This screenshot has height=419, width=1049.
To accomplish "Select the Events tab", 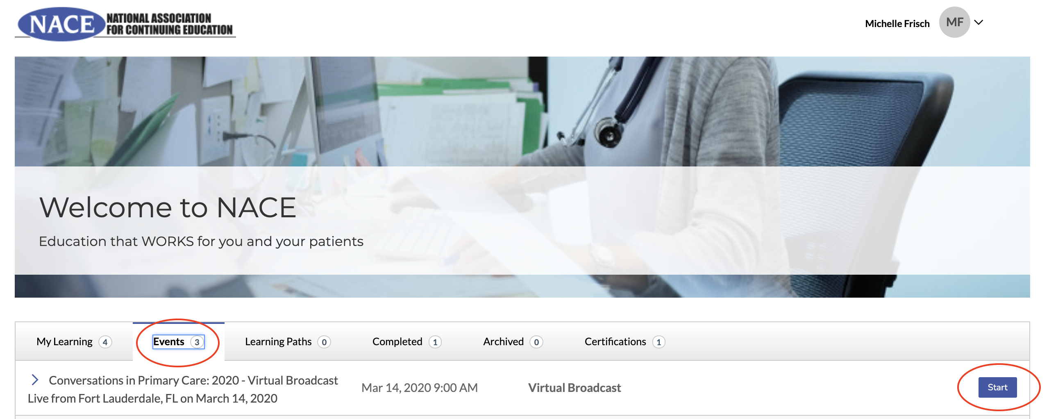I will (x=169, y=342).
